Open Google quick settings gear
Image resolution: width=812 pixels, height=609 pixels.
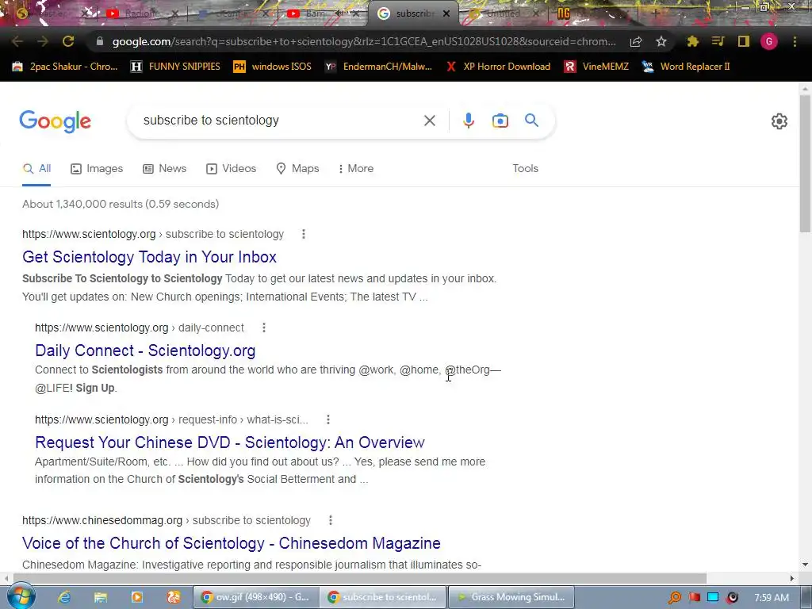(779, 121)
